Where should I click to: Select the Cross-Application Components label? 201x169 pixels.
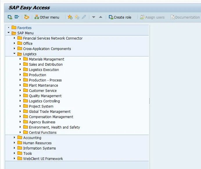click(x=47, y=49)
